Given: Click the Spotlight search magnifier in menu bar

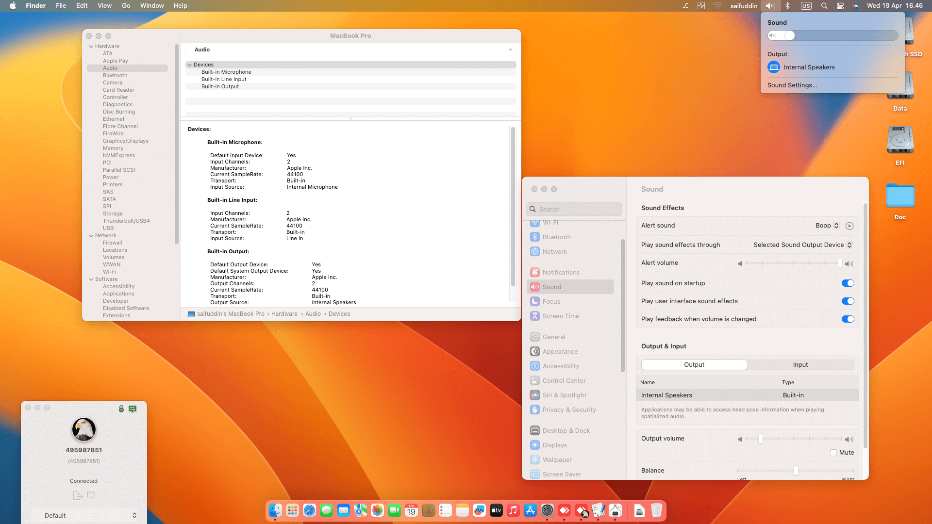Looking at the screenshot, I should (x=824, y=6).
